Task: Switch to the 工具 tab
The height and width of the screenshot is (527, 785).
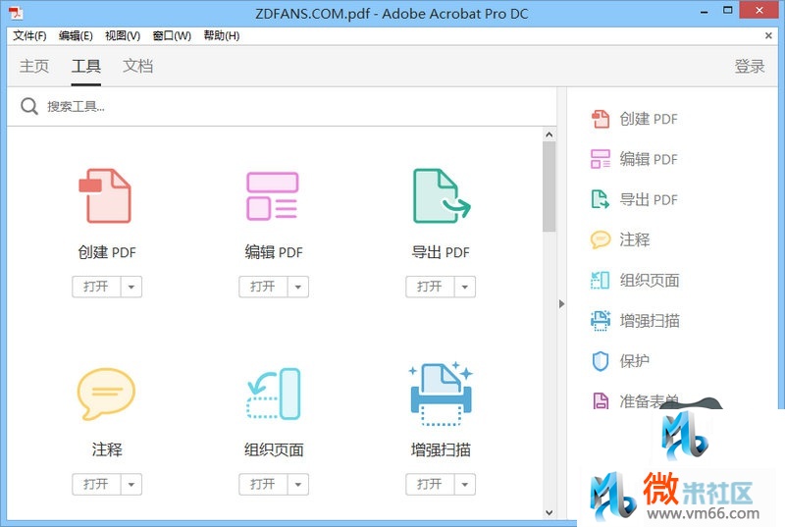Action: tap(86, 66)
